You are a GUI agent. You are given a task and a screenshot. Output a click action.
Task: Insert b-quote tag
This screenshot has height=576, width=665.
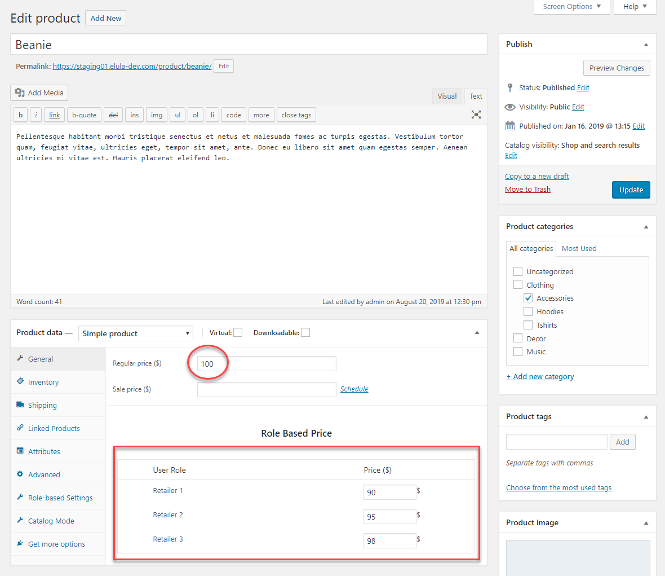pos(84,115)
